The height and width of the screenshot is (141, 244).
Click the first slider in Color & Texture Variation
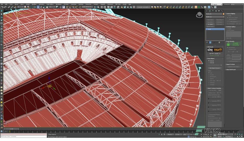pos(215,99)
